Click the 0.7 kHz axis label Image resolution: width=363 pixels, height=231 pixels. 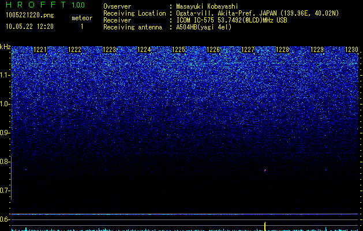pos(5,191)
